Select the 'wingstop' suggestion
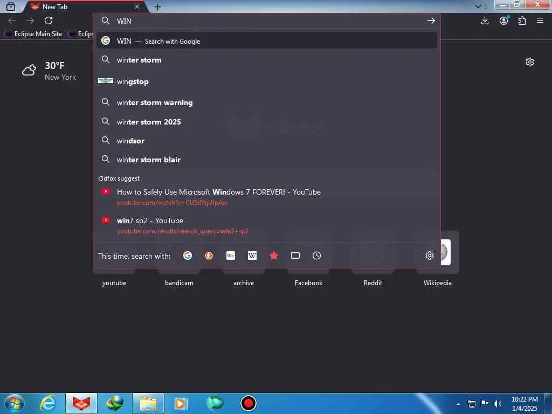 [x=266, y=81]
